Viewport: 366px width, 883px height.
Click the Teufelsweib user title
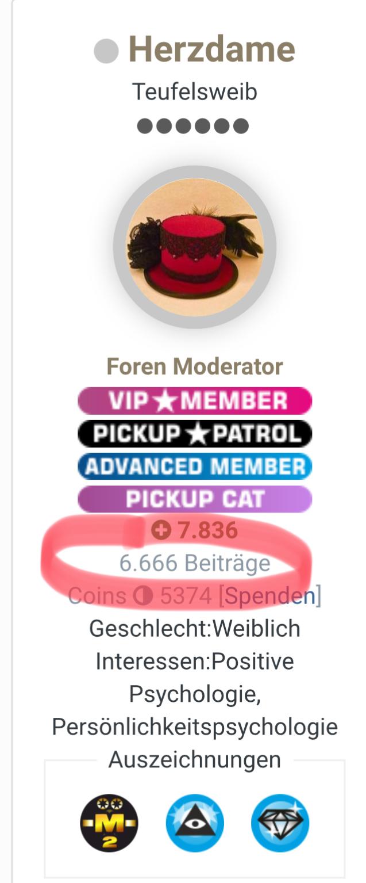point(195,91)
